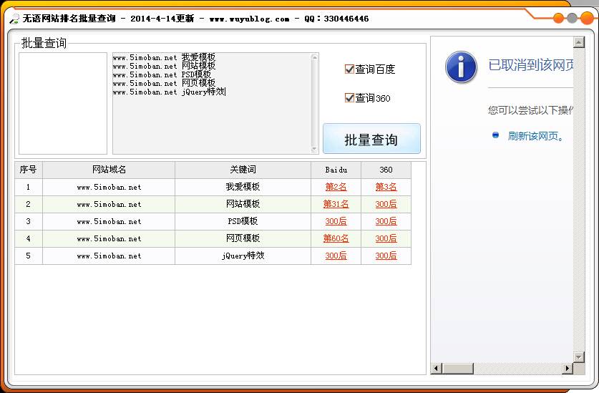Click browser pane vertical scroll up arrow
The image size is (599, 393).
click(x=579, y=42)
